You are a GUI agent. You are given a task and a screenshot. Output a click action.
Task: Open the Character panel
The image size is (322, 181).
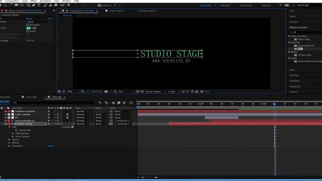294,81
